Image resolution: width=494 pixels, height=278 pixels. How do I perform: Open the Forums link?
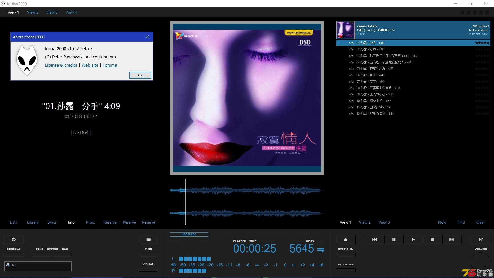[110, 65]
